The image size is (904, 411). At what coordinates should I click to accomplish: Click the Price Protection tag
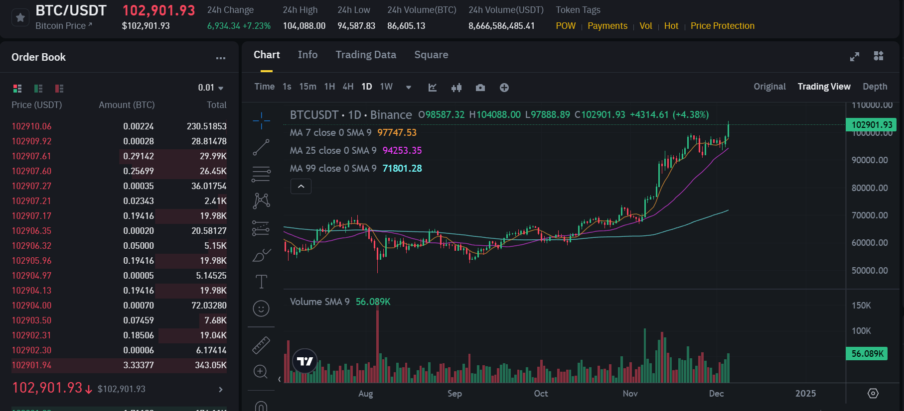pos(723,26)
